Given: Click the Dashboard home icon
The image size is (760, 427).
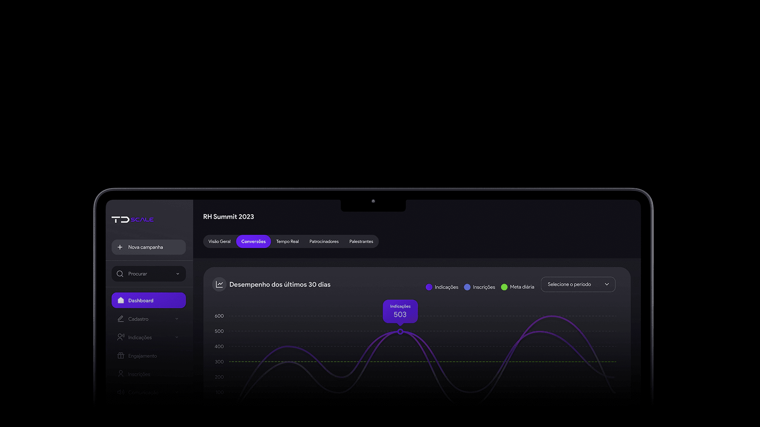Looking at the screenshot, I should (121, 300).
